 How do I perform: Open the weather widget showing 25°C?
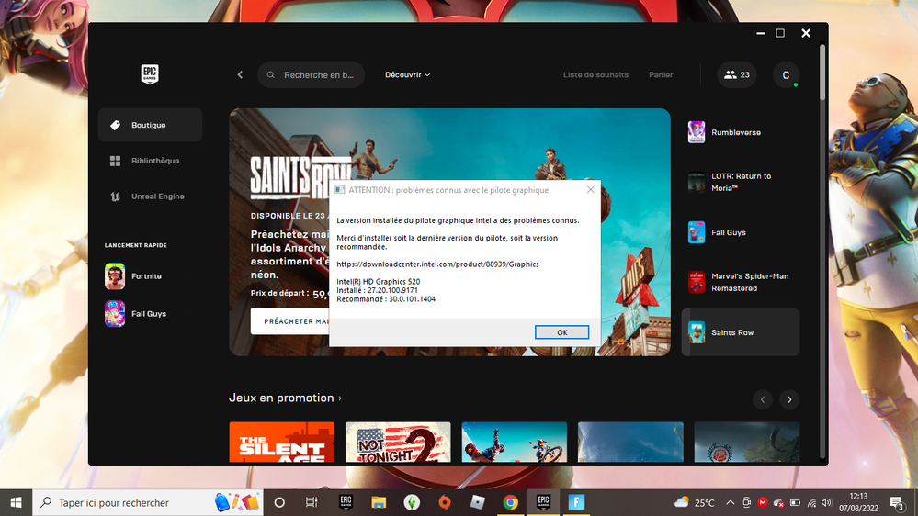(x=695, y=502)
